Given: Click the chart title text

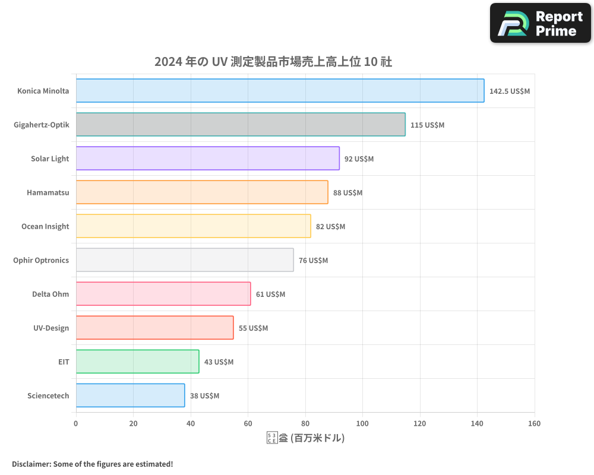Looking at the screenshot, I should pyautogui.click(x=273, y=62).
